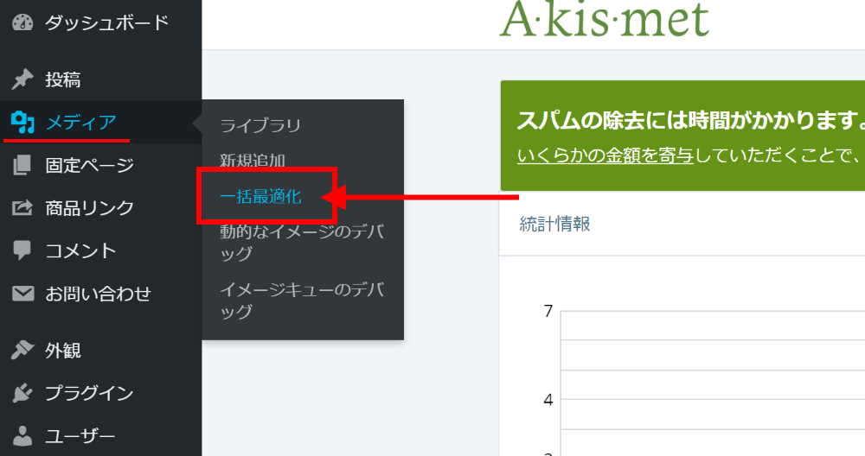Open the プラグイン menu item
The height and width of the screenshot is (456, 865).
pos(89,394)
